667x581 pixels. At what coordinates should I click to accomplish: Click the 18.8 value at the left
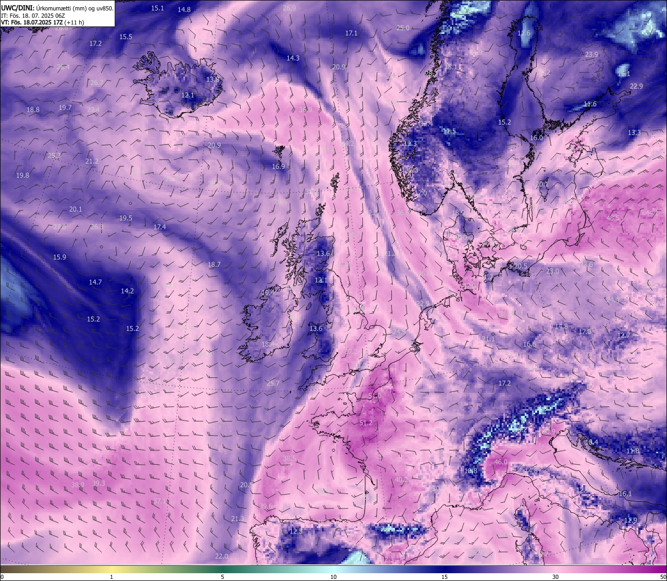(33, 109)
